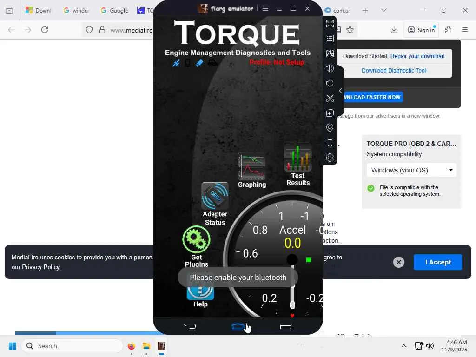Collapse emulator sidebar with the arrow
The height and width of the screenshot is (357, 476).
click(x=341, y=91)
